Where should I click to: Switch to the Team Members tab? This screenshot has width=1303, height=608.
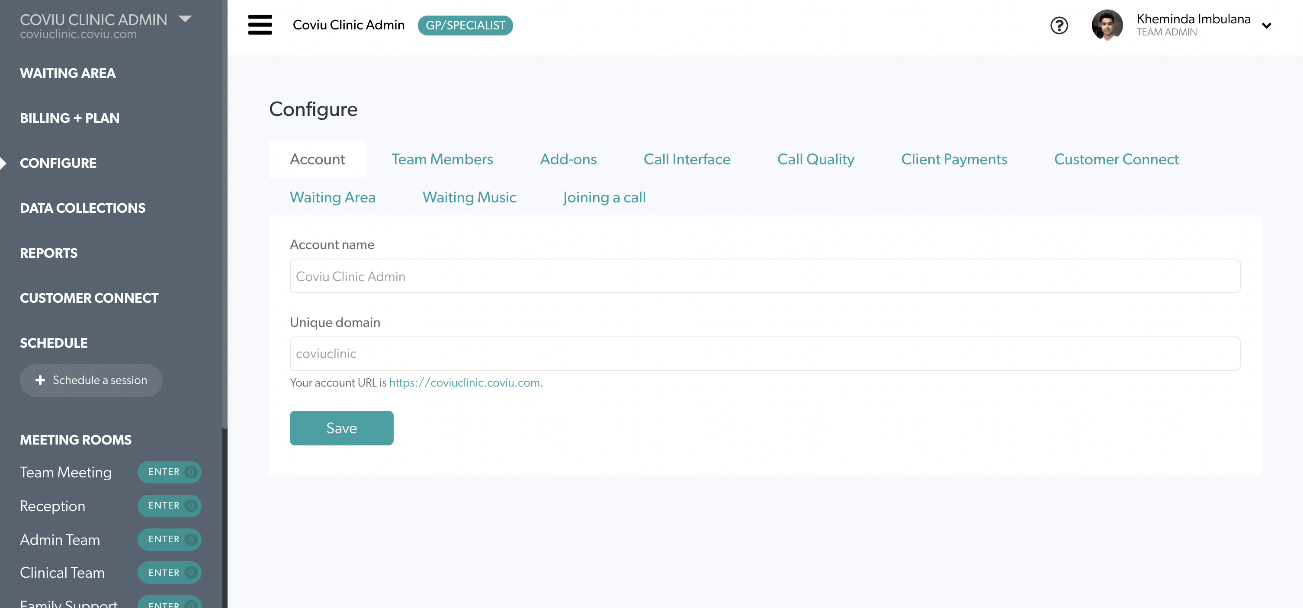click(x=442, y=159)
